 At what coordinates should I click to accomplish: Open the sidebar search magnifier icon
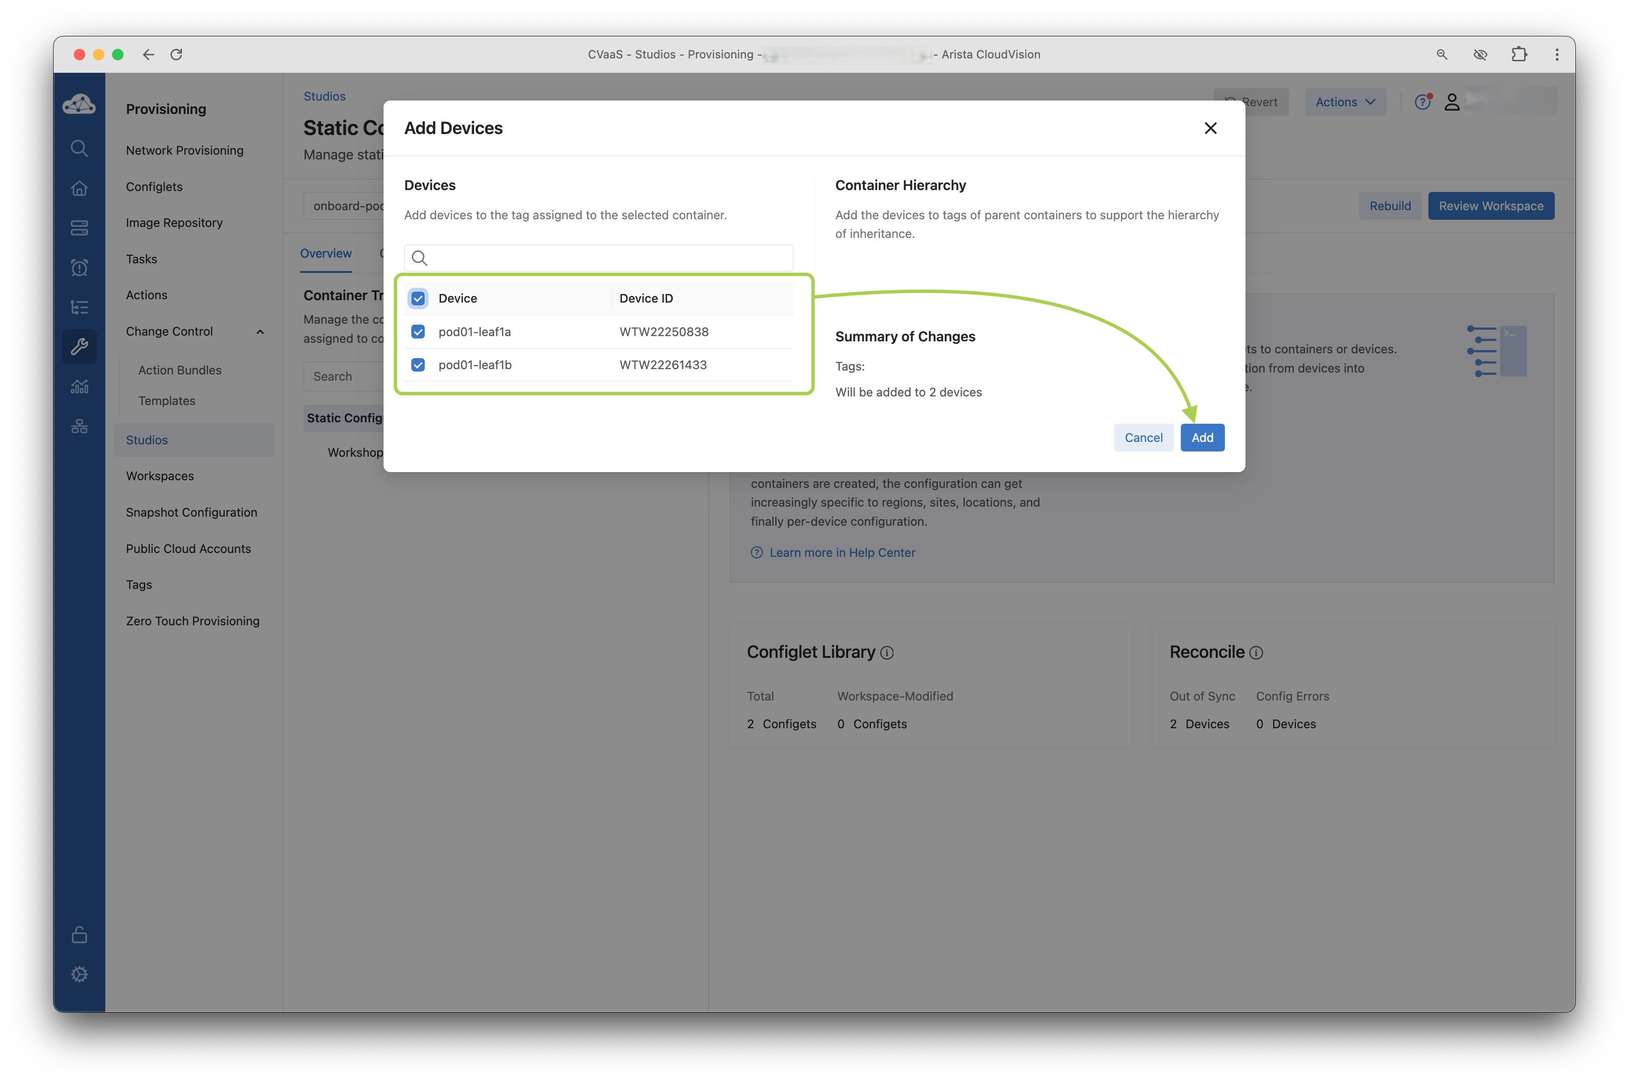pyautogui.click(x=79, y=148)
